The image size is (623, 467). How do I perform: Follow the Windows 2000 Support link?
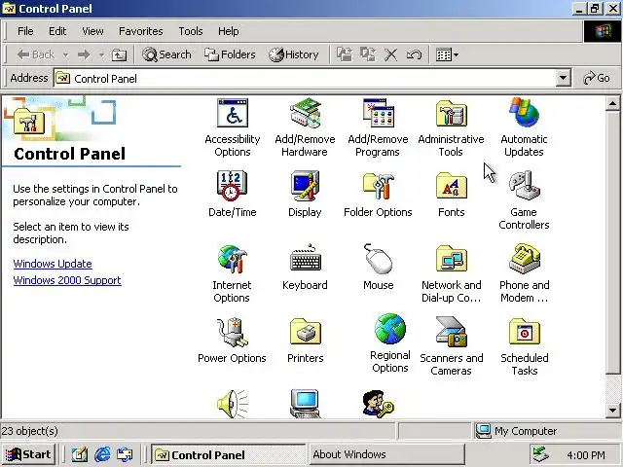coord(67,280)
